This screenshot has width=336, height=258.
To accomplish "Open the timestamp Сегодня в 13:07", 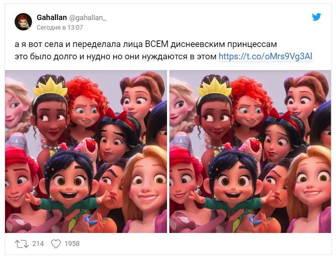I will [x=60, y=27].
